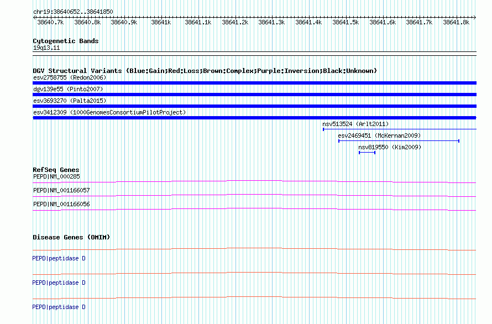Click the magenta intron line of NM_001166056
Image resolution: width=492 pixels, height=324 pixels.
254,209
